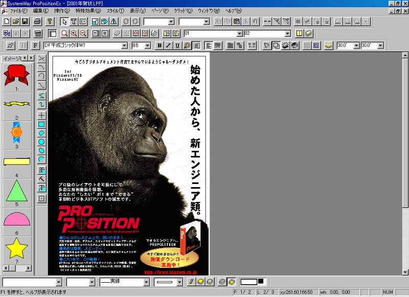Screen dimensions: 409x297
Task: Open the font name dropdown DF平成ゴシック体W7
Action: tap(124, 45)
